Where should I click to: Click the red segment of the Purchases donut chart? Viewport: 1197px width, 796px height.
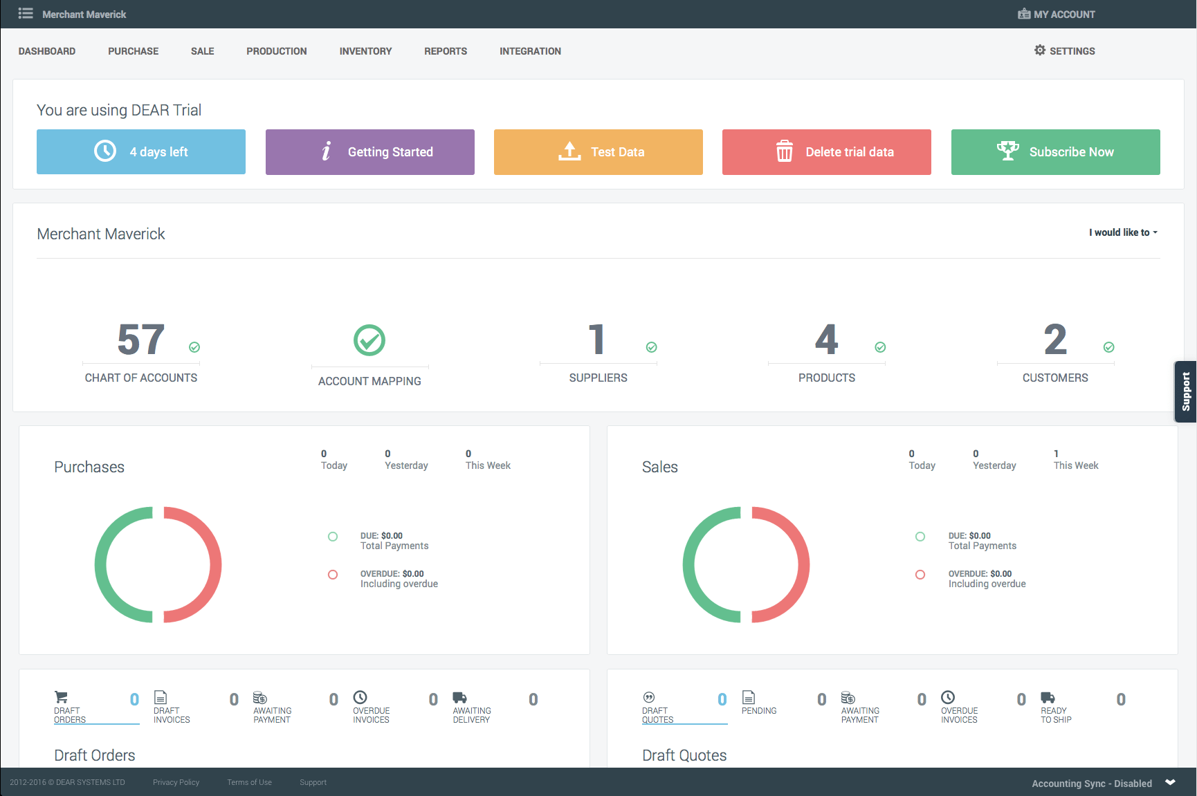pyautogui.click(x=215, y=564)
